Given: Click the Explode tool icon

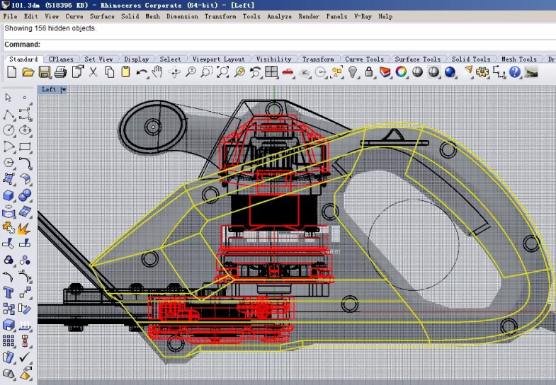Looking at the screenshot, I should coord(25,228).
